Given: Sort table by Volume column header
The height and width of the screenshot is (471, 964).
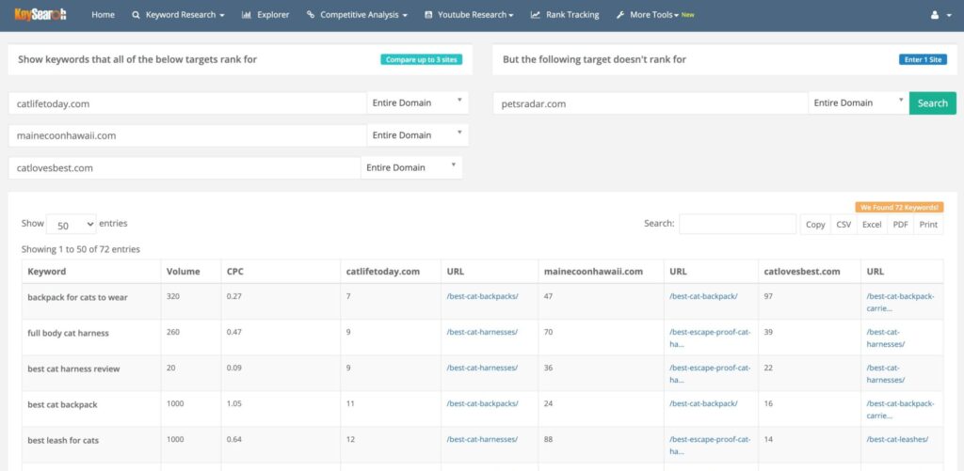Looking at the screenshot, I should 184,272.
